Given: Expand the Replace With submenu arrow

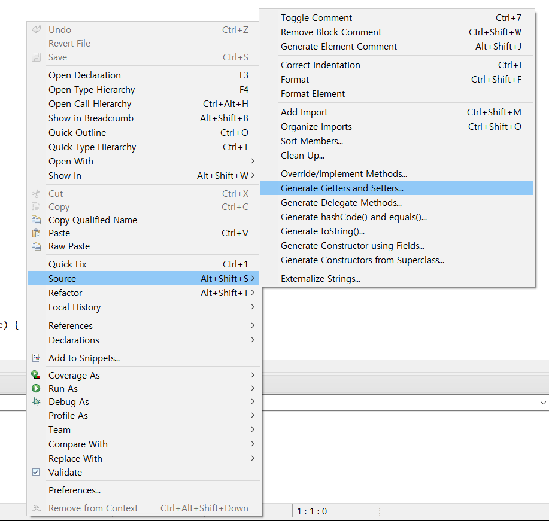Looking at the screenshot, I should [253, 458].
